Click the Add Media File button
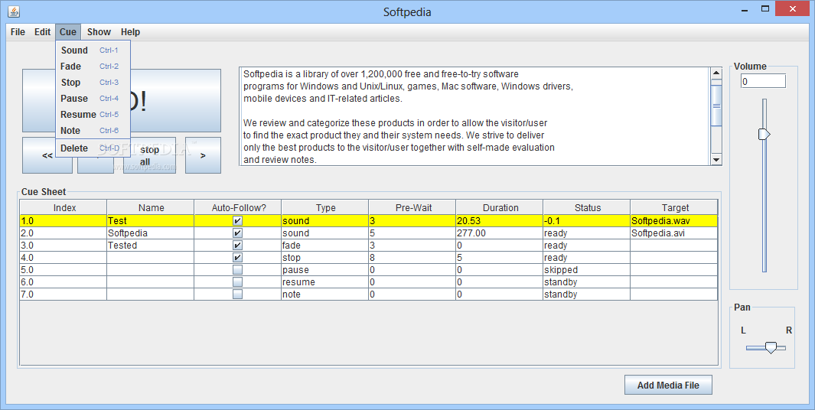 [668, 385]
